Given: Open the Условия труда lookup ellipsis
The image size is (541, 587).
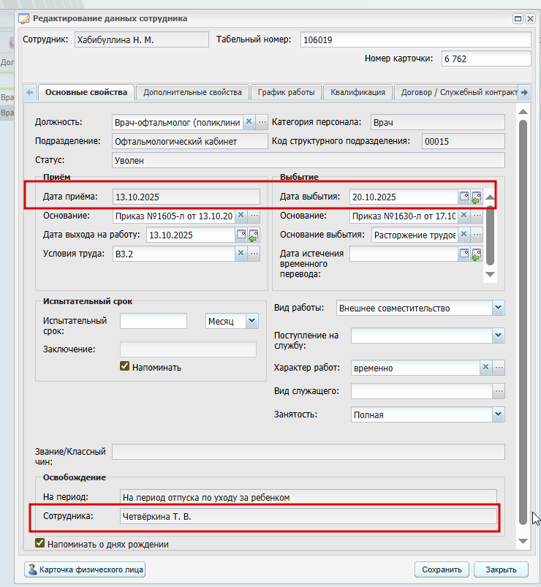Looking at the screenshot, I should (254, 254).
